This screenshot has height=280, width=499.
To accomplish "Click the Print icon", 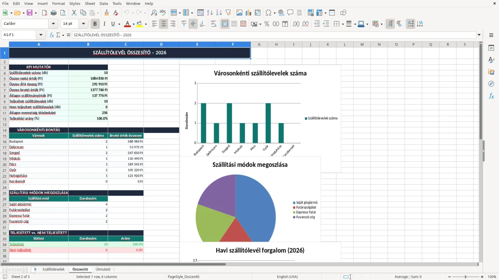I will [54, 13].
